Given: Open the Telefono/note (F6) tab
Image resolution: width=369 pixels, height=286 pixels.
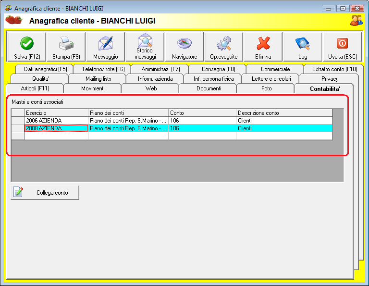Looking at the screenshot, I should 103,69.
